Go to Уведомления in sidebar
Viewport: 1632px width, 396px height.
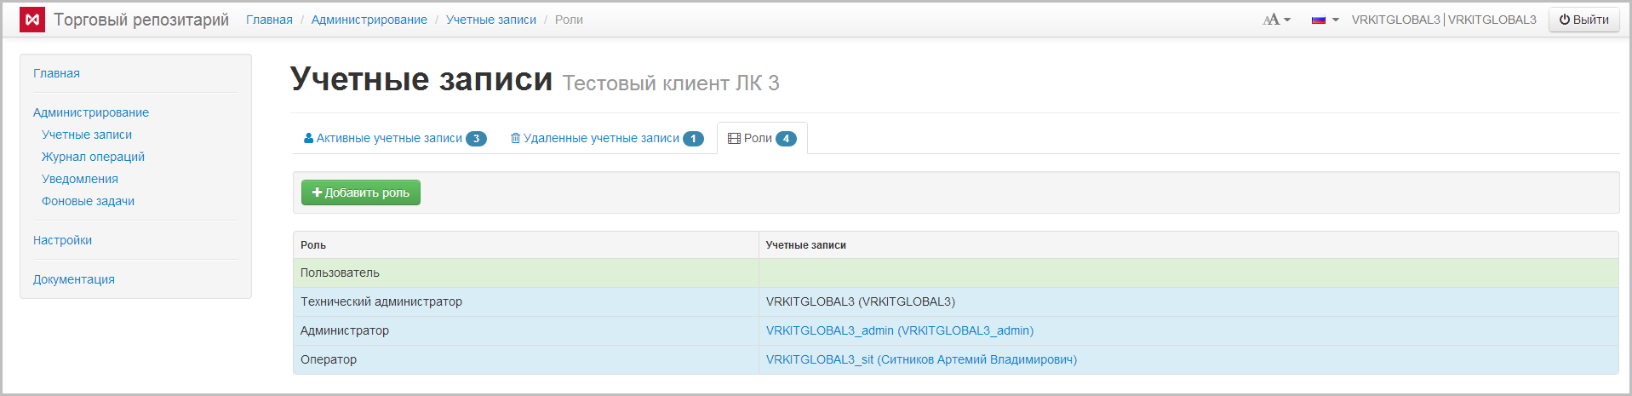(80, 179)
